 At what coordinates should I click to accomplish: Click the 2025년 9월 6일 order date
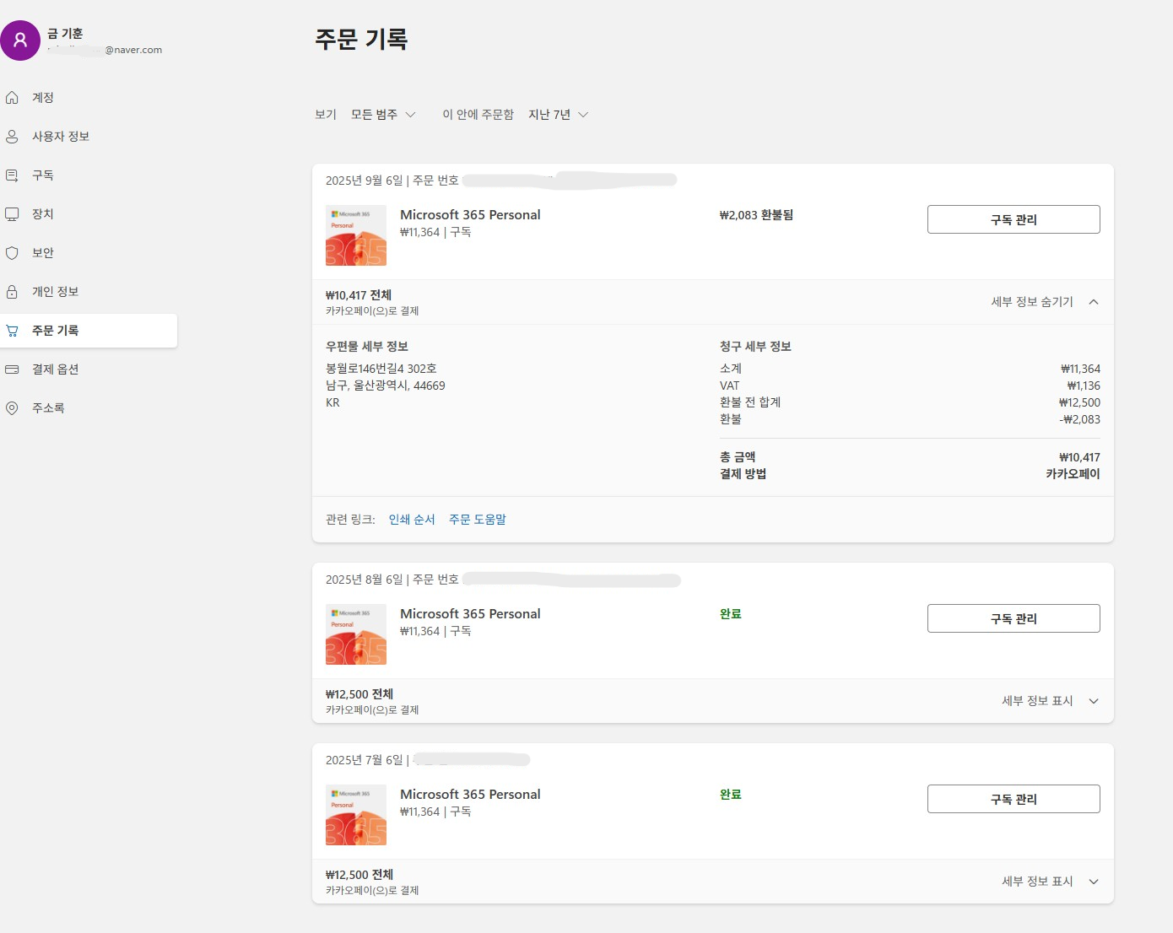click(365, 181)
